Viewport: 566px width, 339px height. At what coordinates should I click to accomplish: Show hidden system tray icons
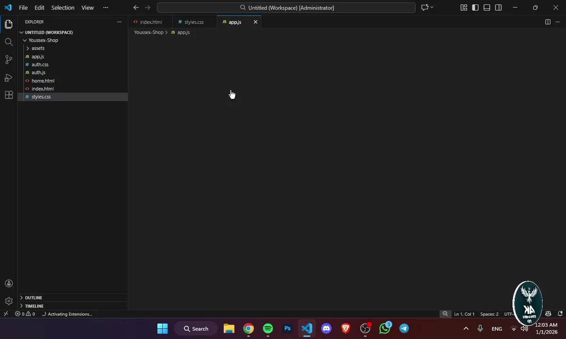click(466, 329)
